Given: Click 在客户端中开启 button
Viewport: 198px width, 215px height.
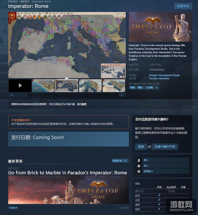Looking at the screenshot, I should coord(165,146).
